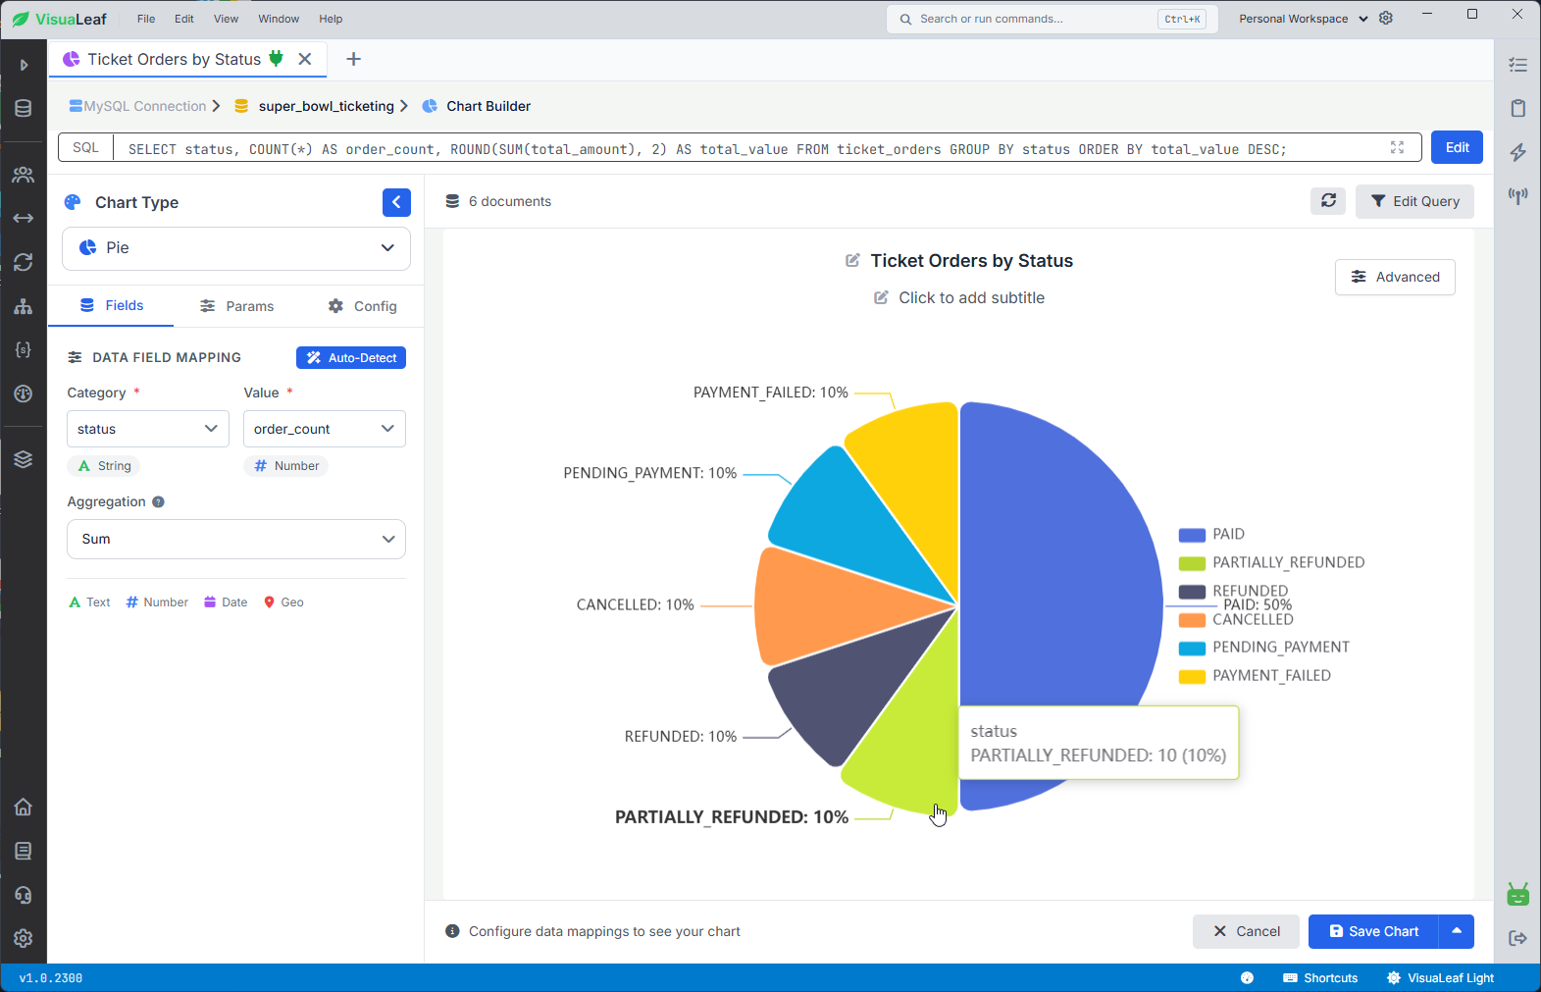This screenshot has width=1541, height=992.
Task: Open settings gear in left sidebar
Action: pos(24,938)
